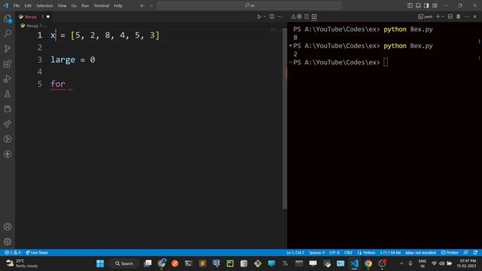Viewport: 482px width, 271px height.
Task: Open the Edit menu
Action: pos(28,5)
